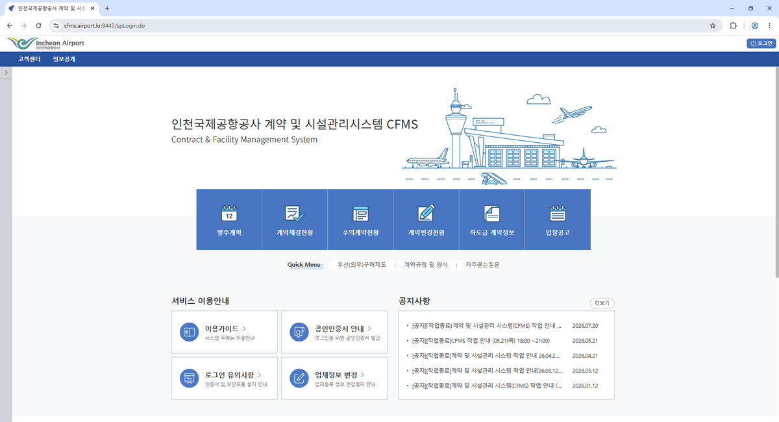This screenshot has width=779, height=422.
Task: Click the 공지사항 heading
Action: (x=414, y=301)
